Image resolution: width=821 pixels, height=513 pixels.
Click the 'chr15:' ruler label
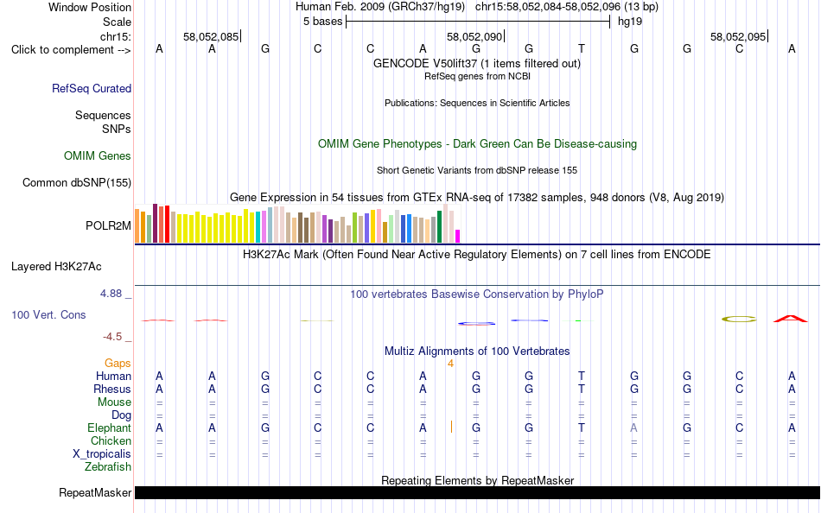coord(116,36)
